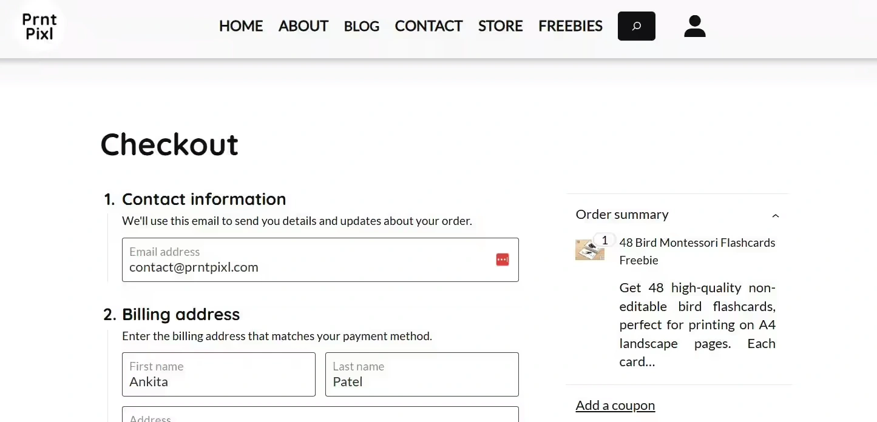This screenshot has height=422, width=877.
Task: Open the FREEBIES page
Action: [571, 26]
